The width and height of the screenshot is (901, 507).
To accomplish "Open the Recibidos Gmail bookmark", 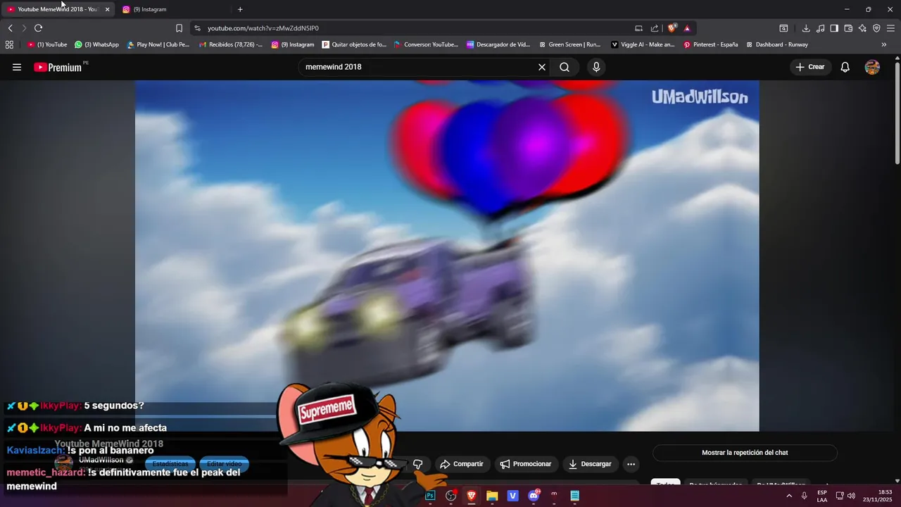I will point(231,44).
